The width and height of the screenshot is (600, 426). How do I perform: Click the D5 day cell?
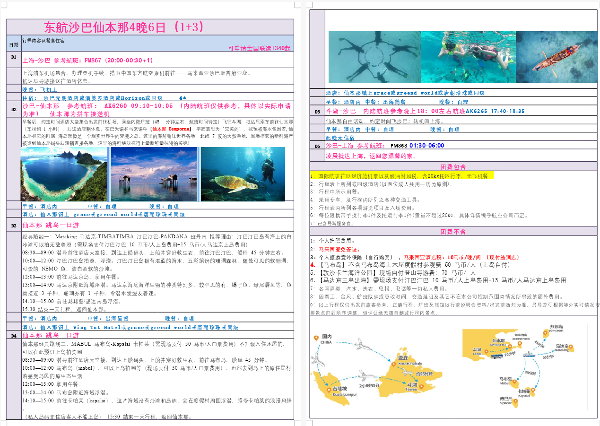click(x=317, y=112)
